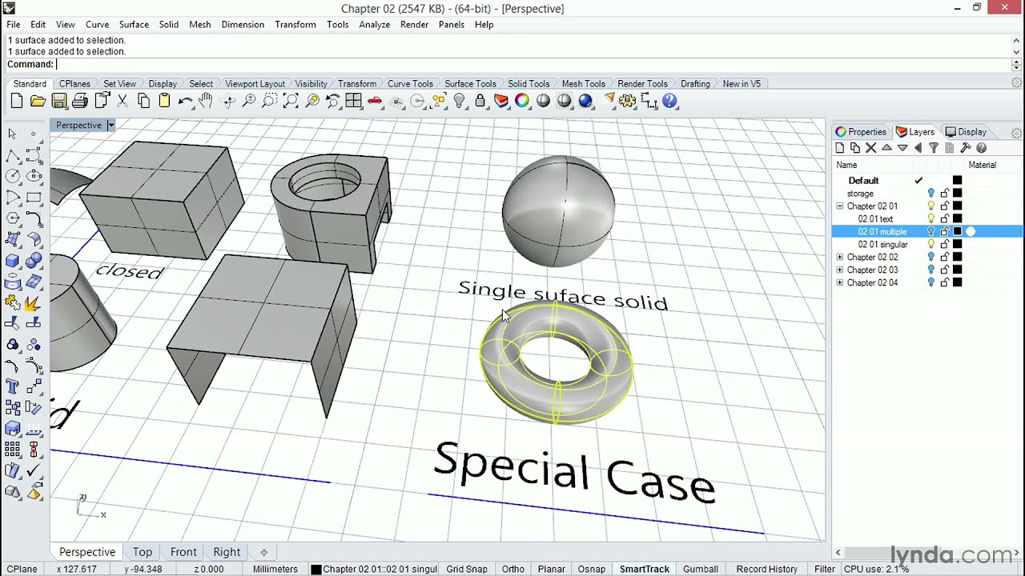
Task: Add new viewport tab with plus button
Action: [x=263, y=552]
